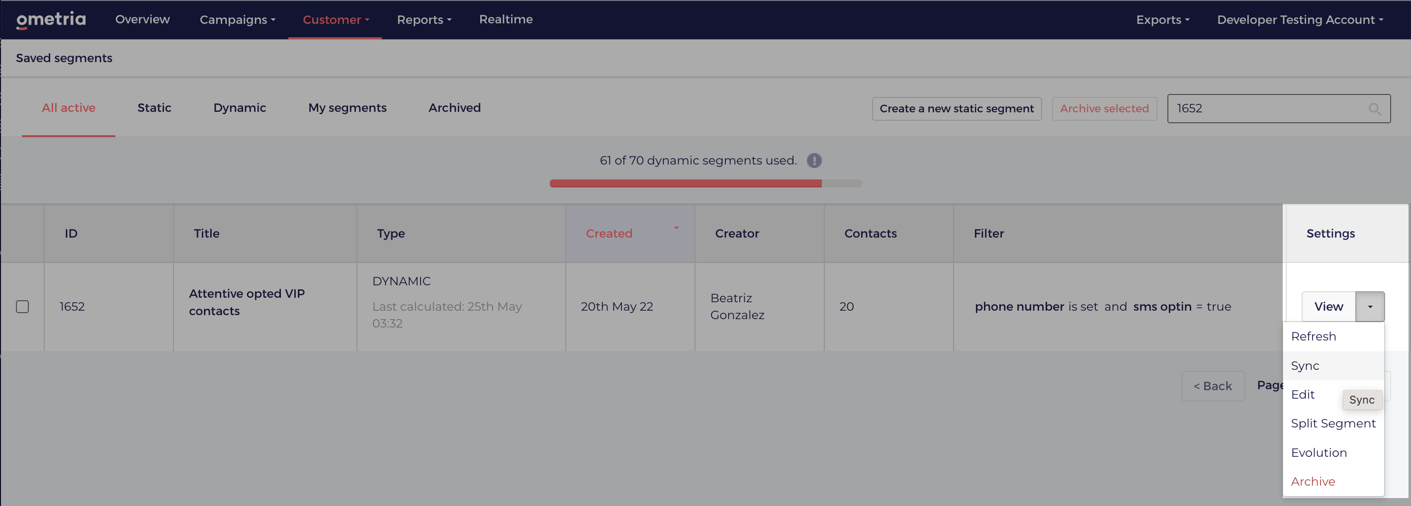The width and height of the screenshot is (1411, 506).
Task: Click the contacts count 20
Action: [846, 307]
